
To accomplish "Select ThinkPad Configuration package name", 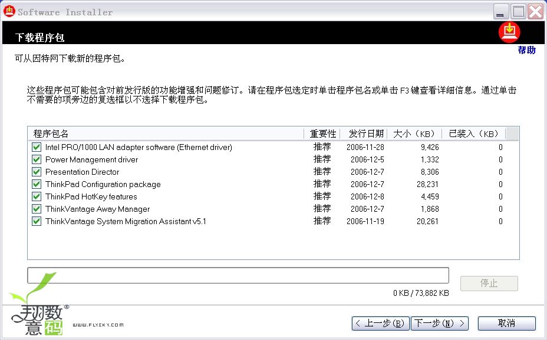I will [103, 185].
